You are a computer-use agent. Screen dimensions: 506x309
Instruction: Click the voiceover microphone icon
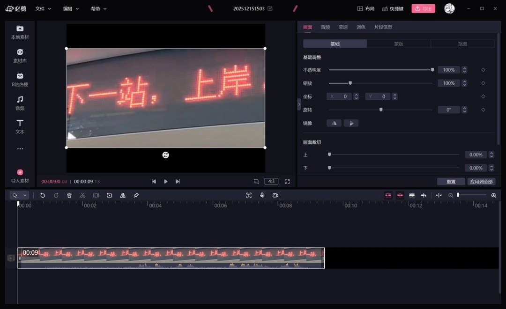click(262, 195)
